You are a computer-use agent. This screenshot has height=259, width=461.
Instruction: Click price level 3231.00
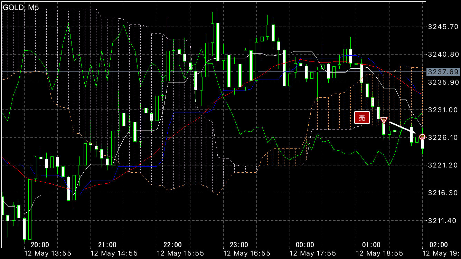[x=443, y=110]
